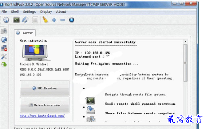This screenshot has width=205, height=129.
Task: Click the 192.168.0.126 host address under Microsoft Windows
Action: [30, 75]
